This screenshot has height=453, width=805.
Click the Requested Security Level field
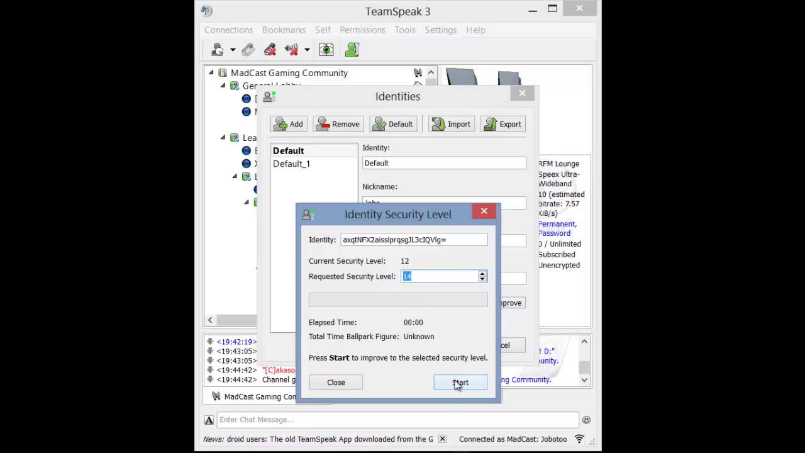tap(440, 276)
